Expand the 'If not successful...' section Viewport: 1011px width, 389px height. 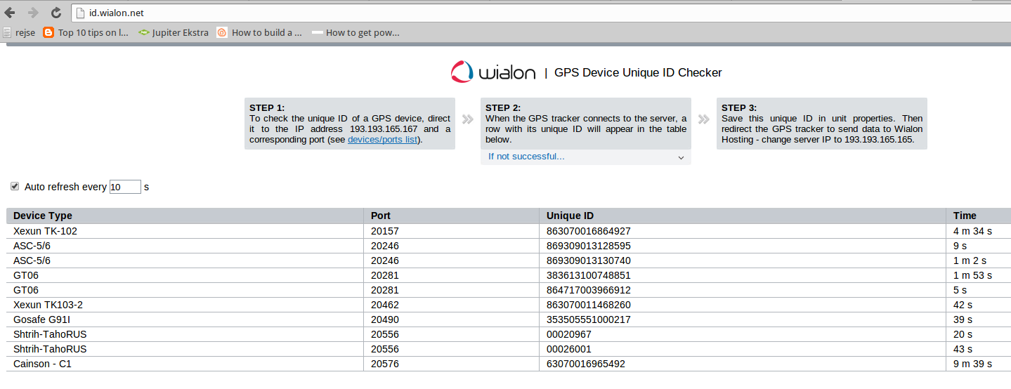click(586, 157)
